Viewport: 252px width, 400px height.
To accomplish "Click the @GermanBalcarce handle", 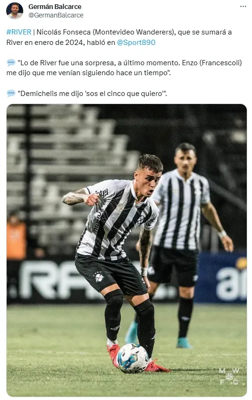I will [56, 15].
